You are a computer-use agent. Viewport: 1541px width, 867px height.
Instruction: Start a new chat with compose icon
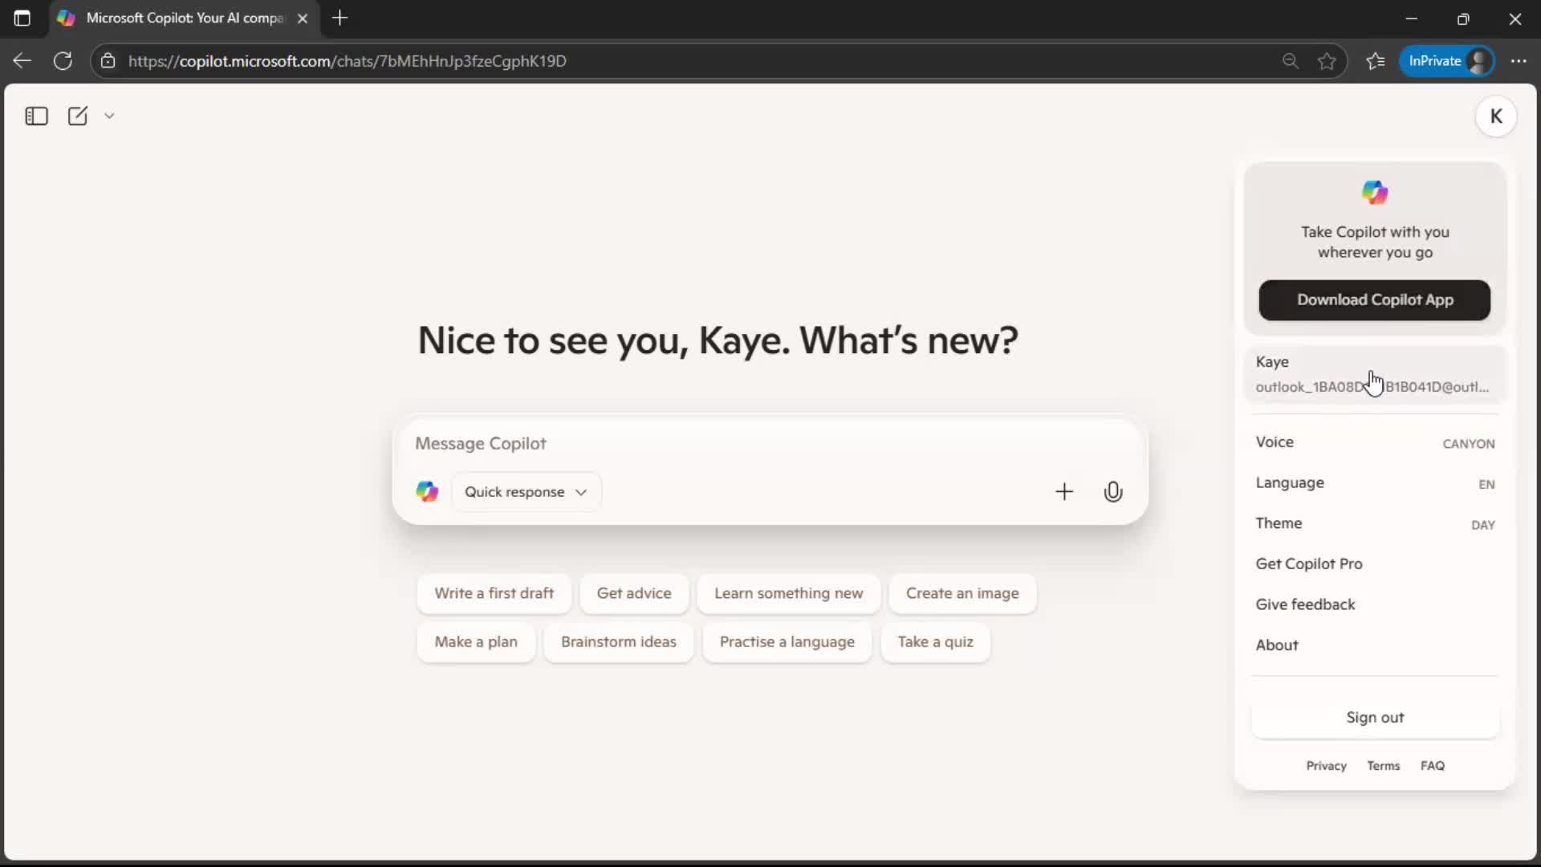click(78, 116)
